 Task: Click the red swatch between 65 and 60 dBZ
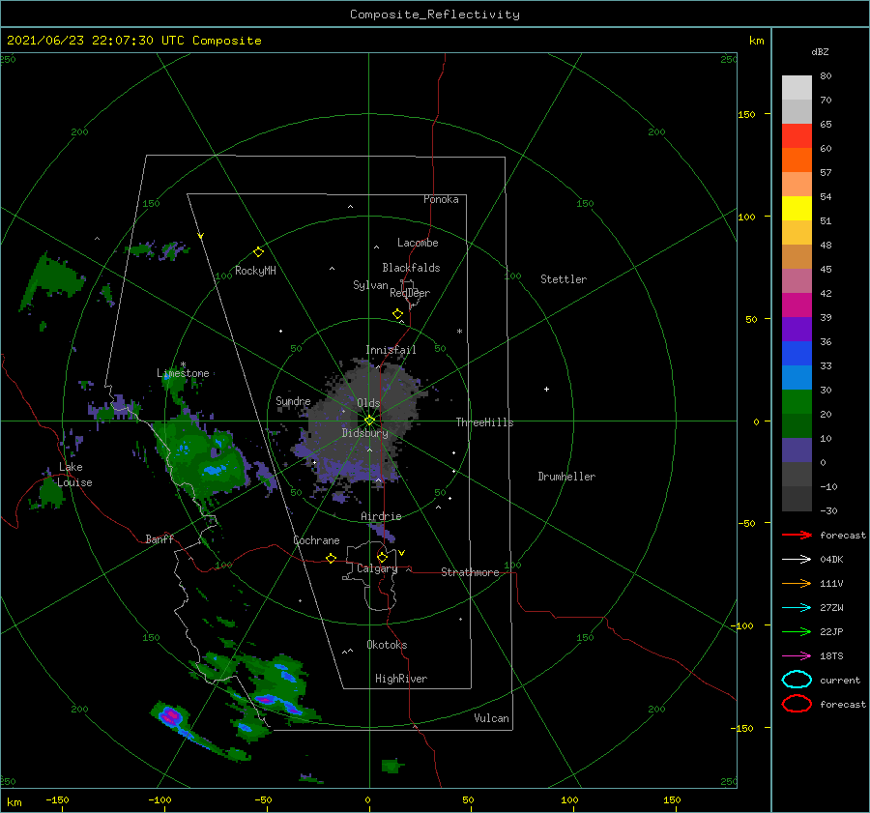[797, 135]
